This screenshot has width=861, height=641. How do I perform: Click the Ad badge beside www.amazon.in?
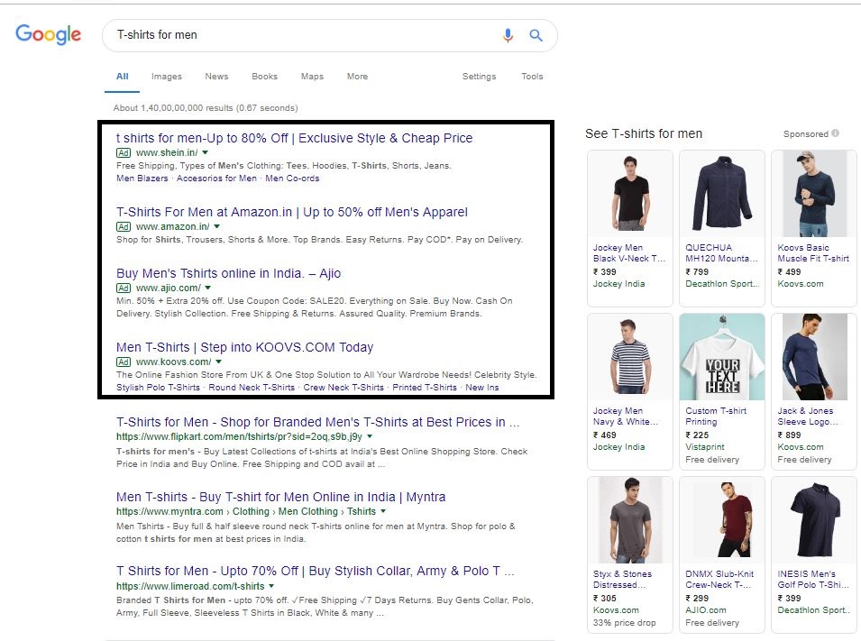tap(124, 226)
